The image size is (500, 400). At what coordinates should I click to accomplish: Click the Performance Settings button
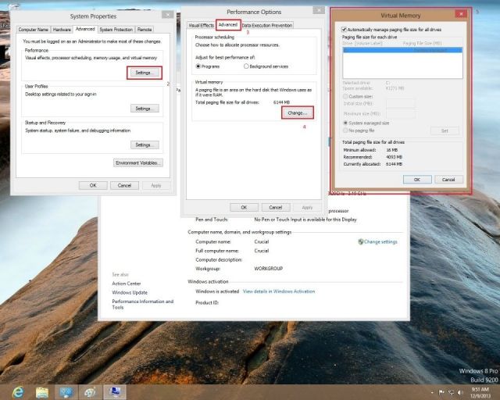pos(143,73)
